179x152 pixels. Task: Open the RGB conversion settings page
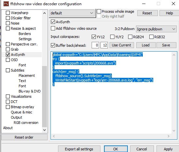point(26,123)
